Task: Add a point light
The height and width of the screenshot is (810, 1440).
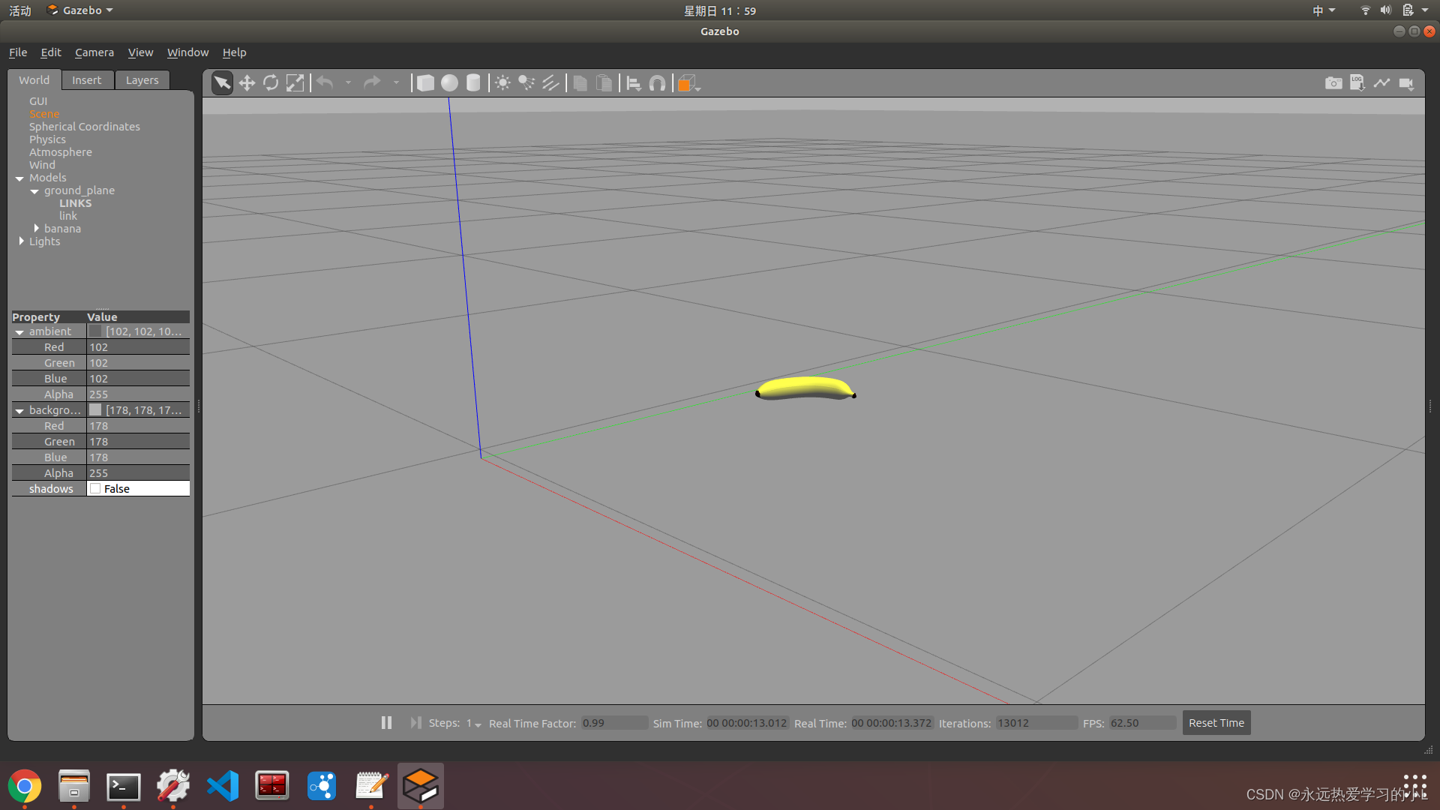Action: [502, 83]
